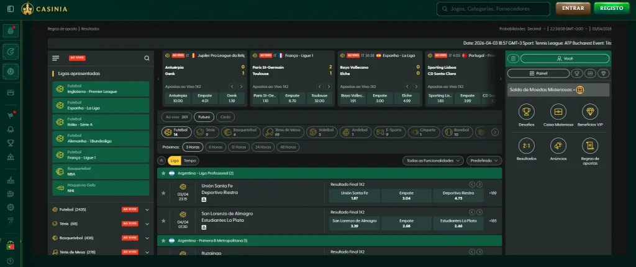Click the bet slip clipboard icon

click(513, 59)
